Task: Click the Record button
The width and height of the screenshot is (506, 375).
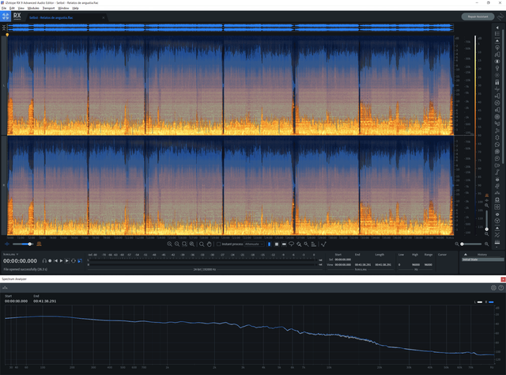Action: pos(50,260)
